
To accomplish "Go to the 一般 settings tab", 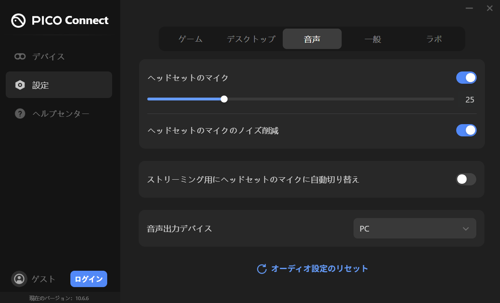I will [373, 39].
